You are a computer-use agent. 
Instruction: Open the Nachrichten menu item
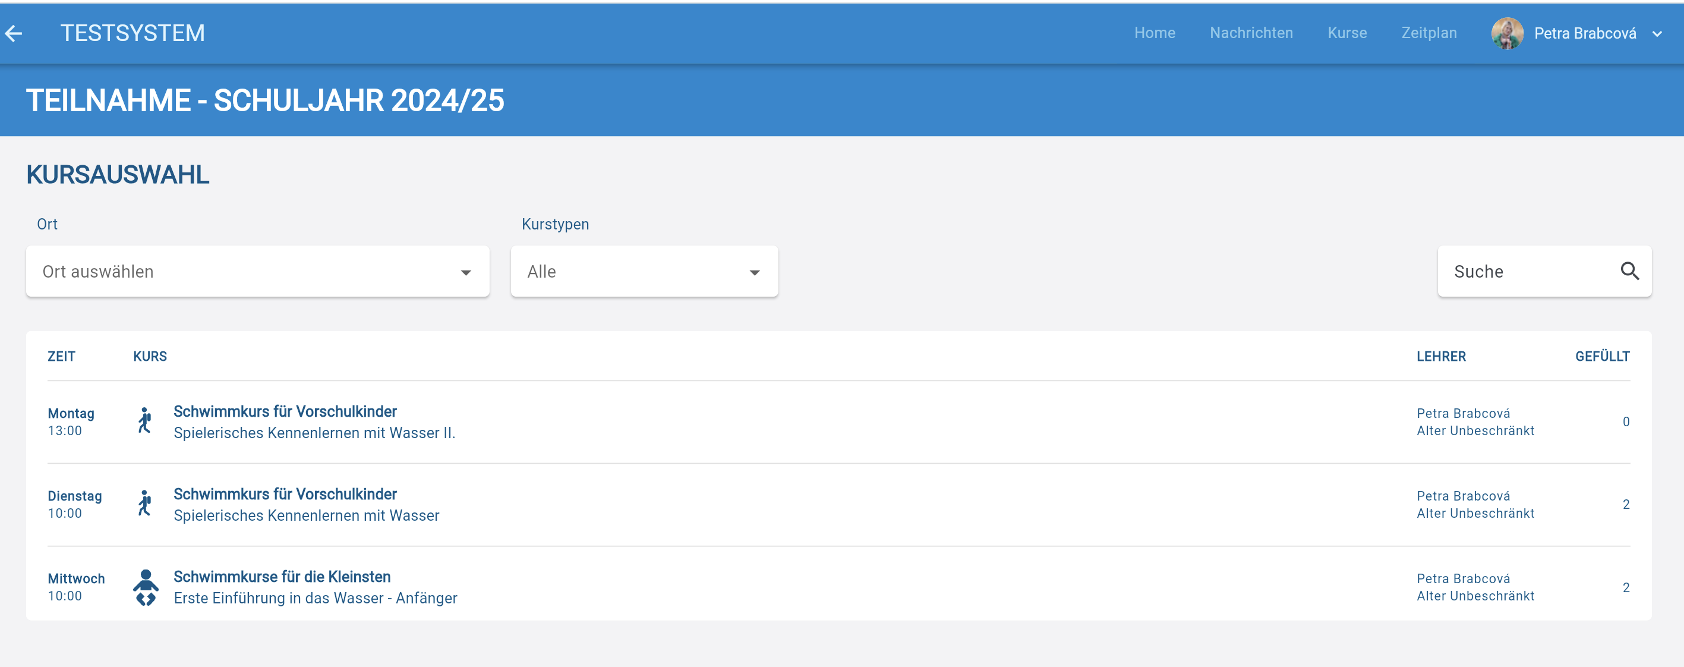click(x=1251, y=33)
